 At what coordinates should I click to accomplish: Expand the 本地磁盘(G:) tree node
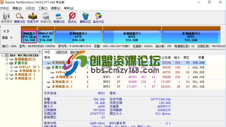(x=7, y=79)
